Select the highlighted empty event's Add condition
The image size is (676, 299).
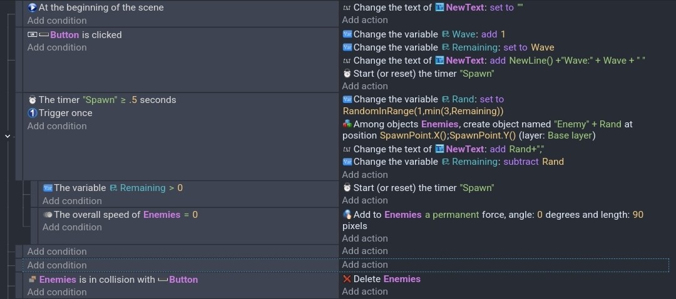coord(57,265)
